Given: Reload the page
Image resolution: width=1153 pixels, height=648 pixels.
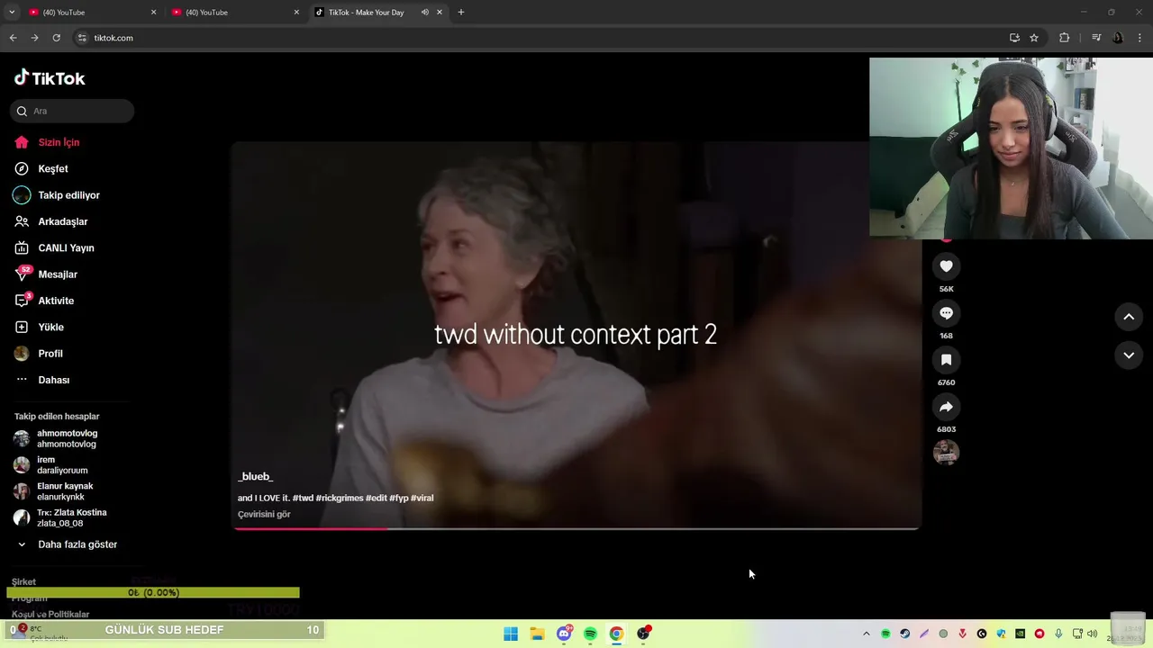Looking at the screenshot, I should click(56, 38).
